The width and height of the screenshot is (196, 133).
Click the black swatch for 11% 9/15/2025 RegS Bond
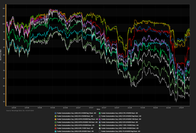[100, 131]
